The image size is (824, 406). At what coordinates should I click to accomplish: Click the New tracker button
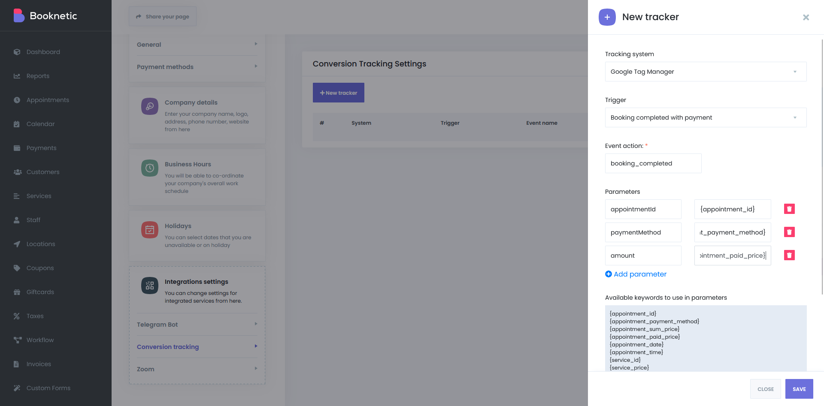338,93
